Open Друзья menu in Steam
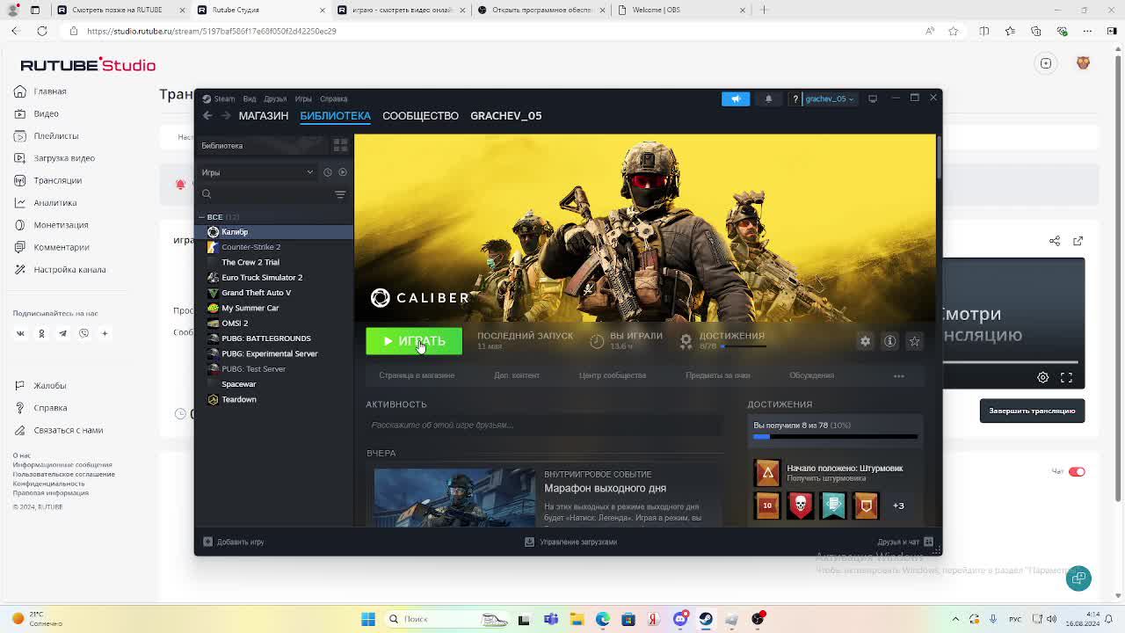 tap(275, 98)
